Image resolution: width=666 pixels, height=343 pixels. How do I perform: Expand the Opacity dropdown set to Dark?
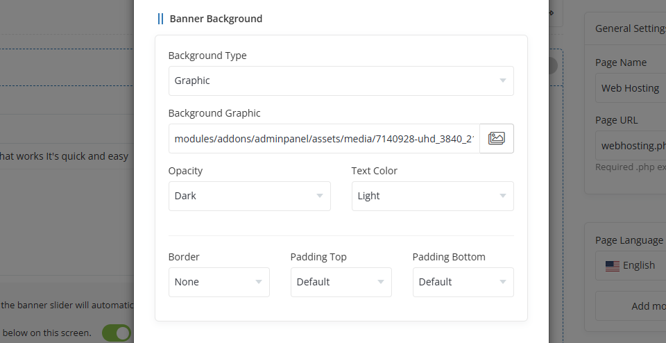point(249,196)
